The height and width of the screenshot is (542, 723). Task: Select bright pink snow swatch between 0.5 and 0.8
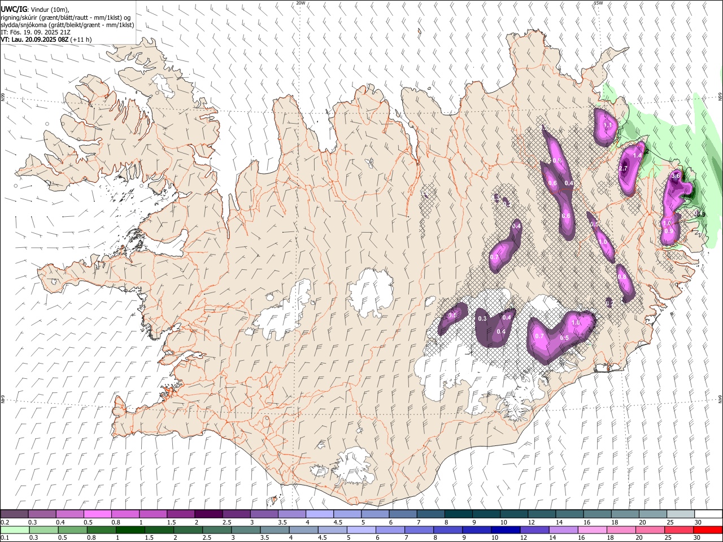point(97,514)
